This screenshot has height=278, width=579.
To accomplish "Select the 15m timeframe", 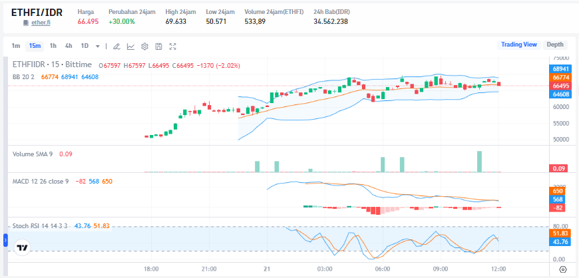I will click(x=34, y=46).
